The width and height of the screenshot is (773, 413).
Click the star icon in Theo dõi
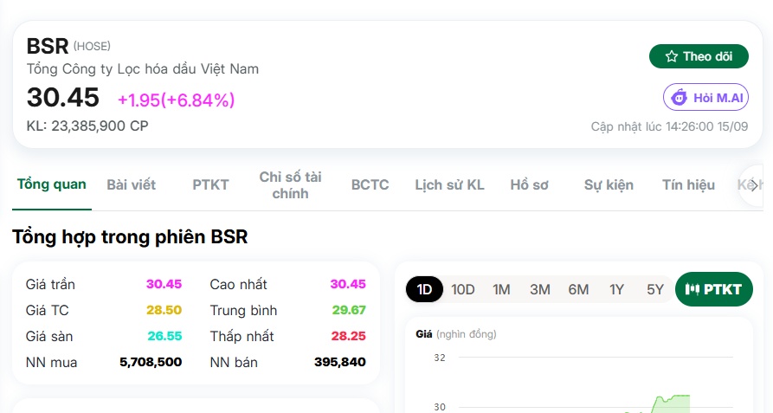672,56
